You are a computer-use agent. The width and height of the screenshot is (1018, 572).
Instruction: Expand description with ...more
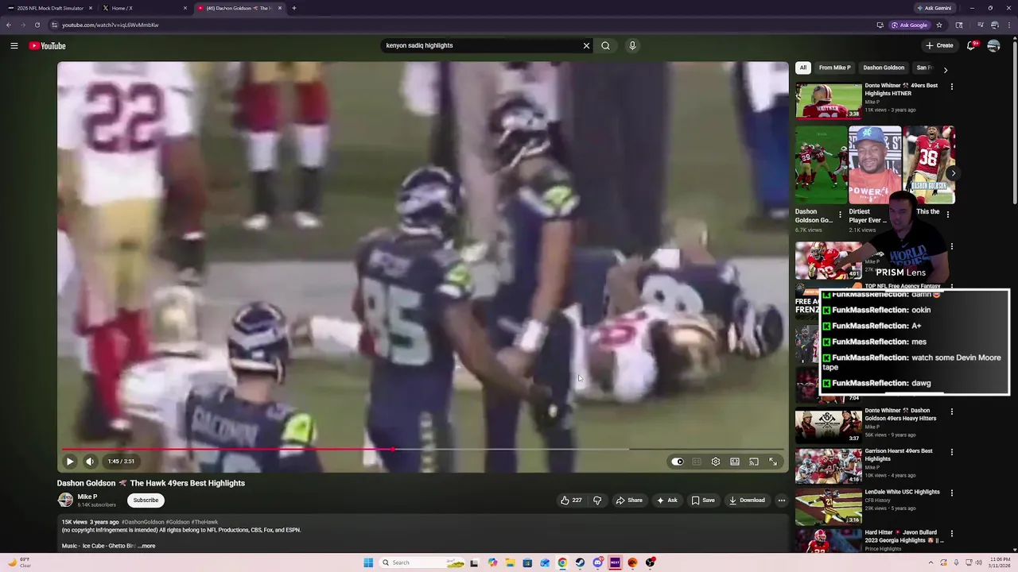(147, 546)
